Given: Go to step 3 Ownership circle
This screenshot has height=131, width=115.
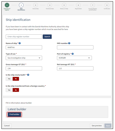Looking at the screenshot, I should tap(36, 5).
